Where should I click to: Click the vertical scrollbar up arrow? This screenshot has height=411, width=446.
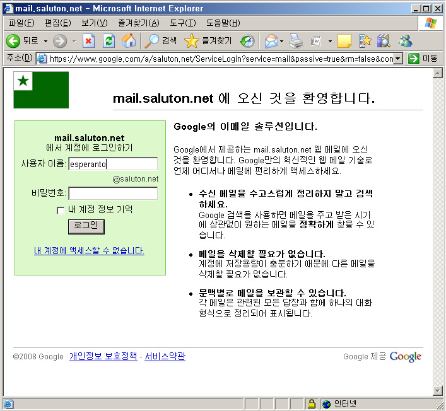click(437, 73)
